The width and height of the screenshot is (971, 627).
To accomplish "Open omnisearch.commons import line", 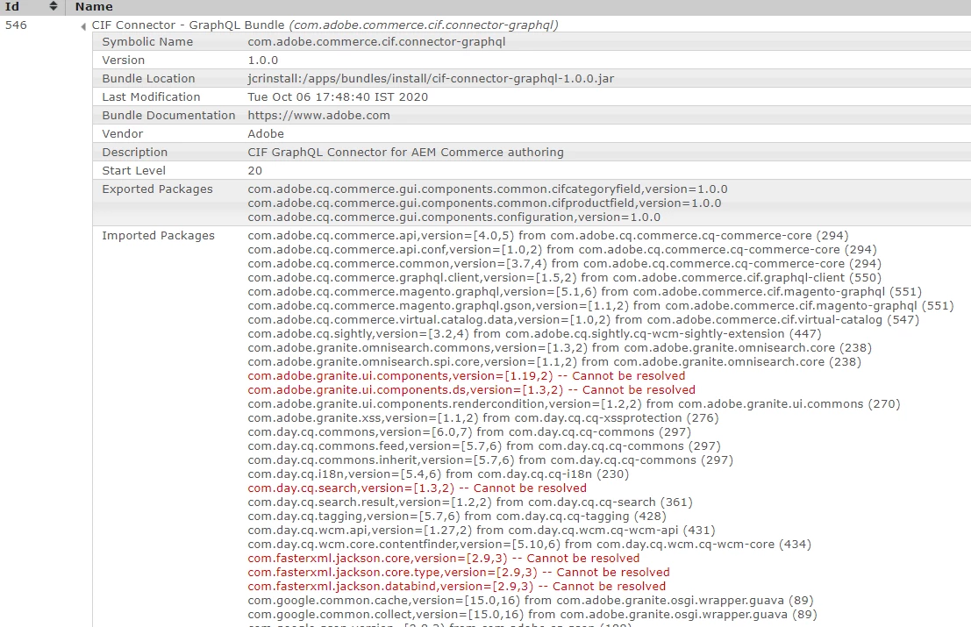I will click(x=560, y=348).
